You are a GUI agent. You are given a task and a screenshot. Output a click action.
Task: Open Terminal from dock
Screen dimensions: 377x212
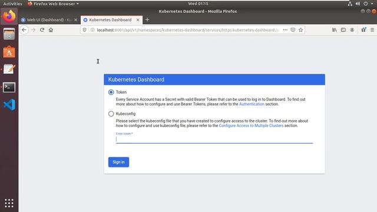click(9, 87)
